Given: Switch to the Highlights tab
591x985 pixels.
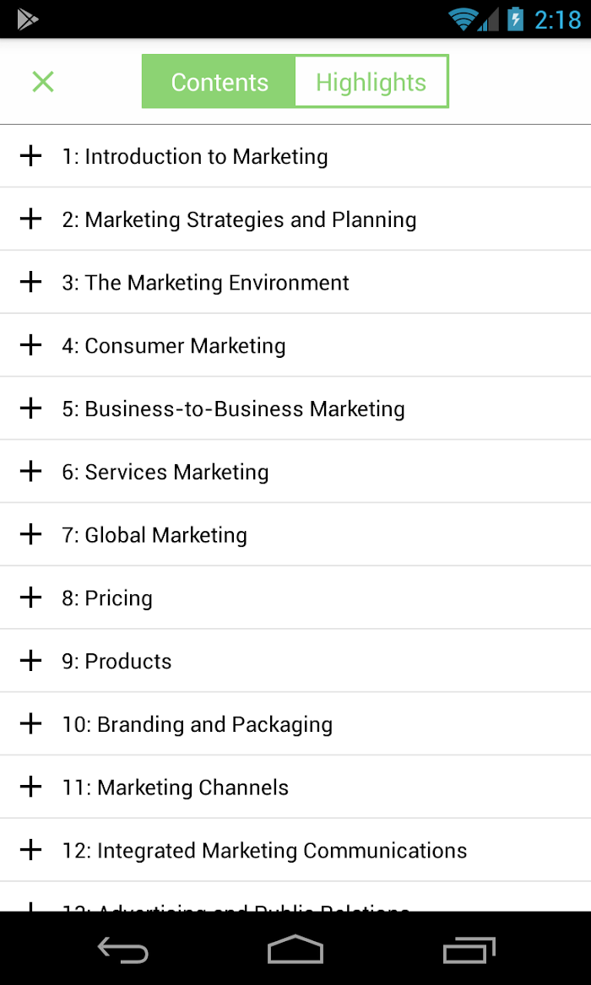Looking at the screenshot, I should click(x=371, y=82).
